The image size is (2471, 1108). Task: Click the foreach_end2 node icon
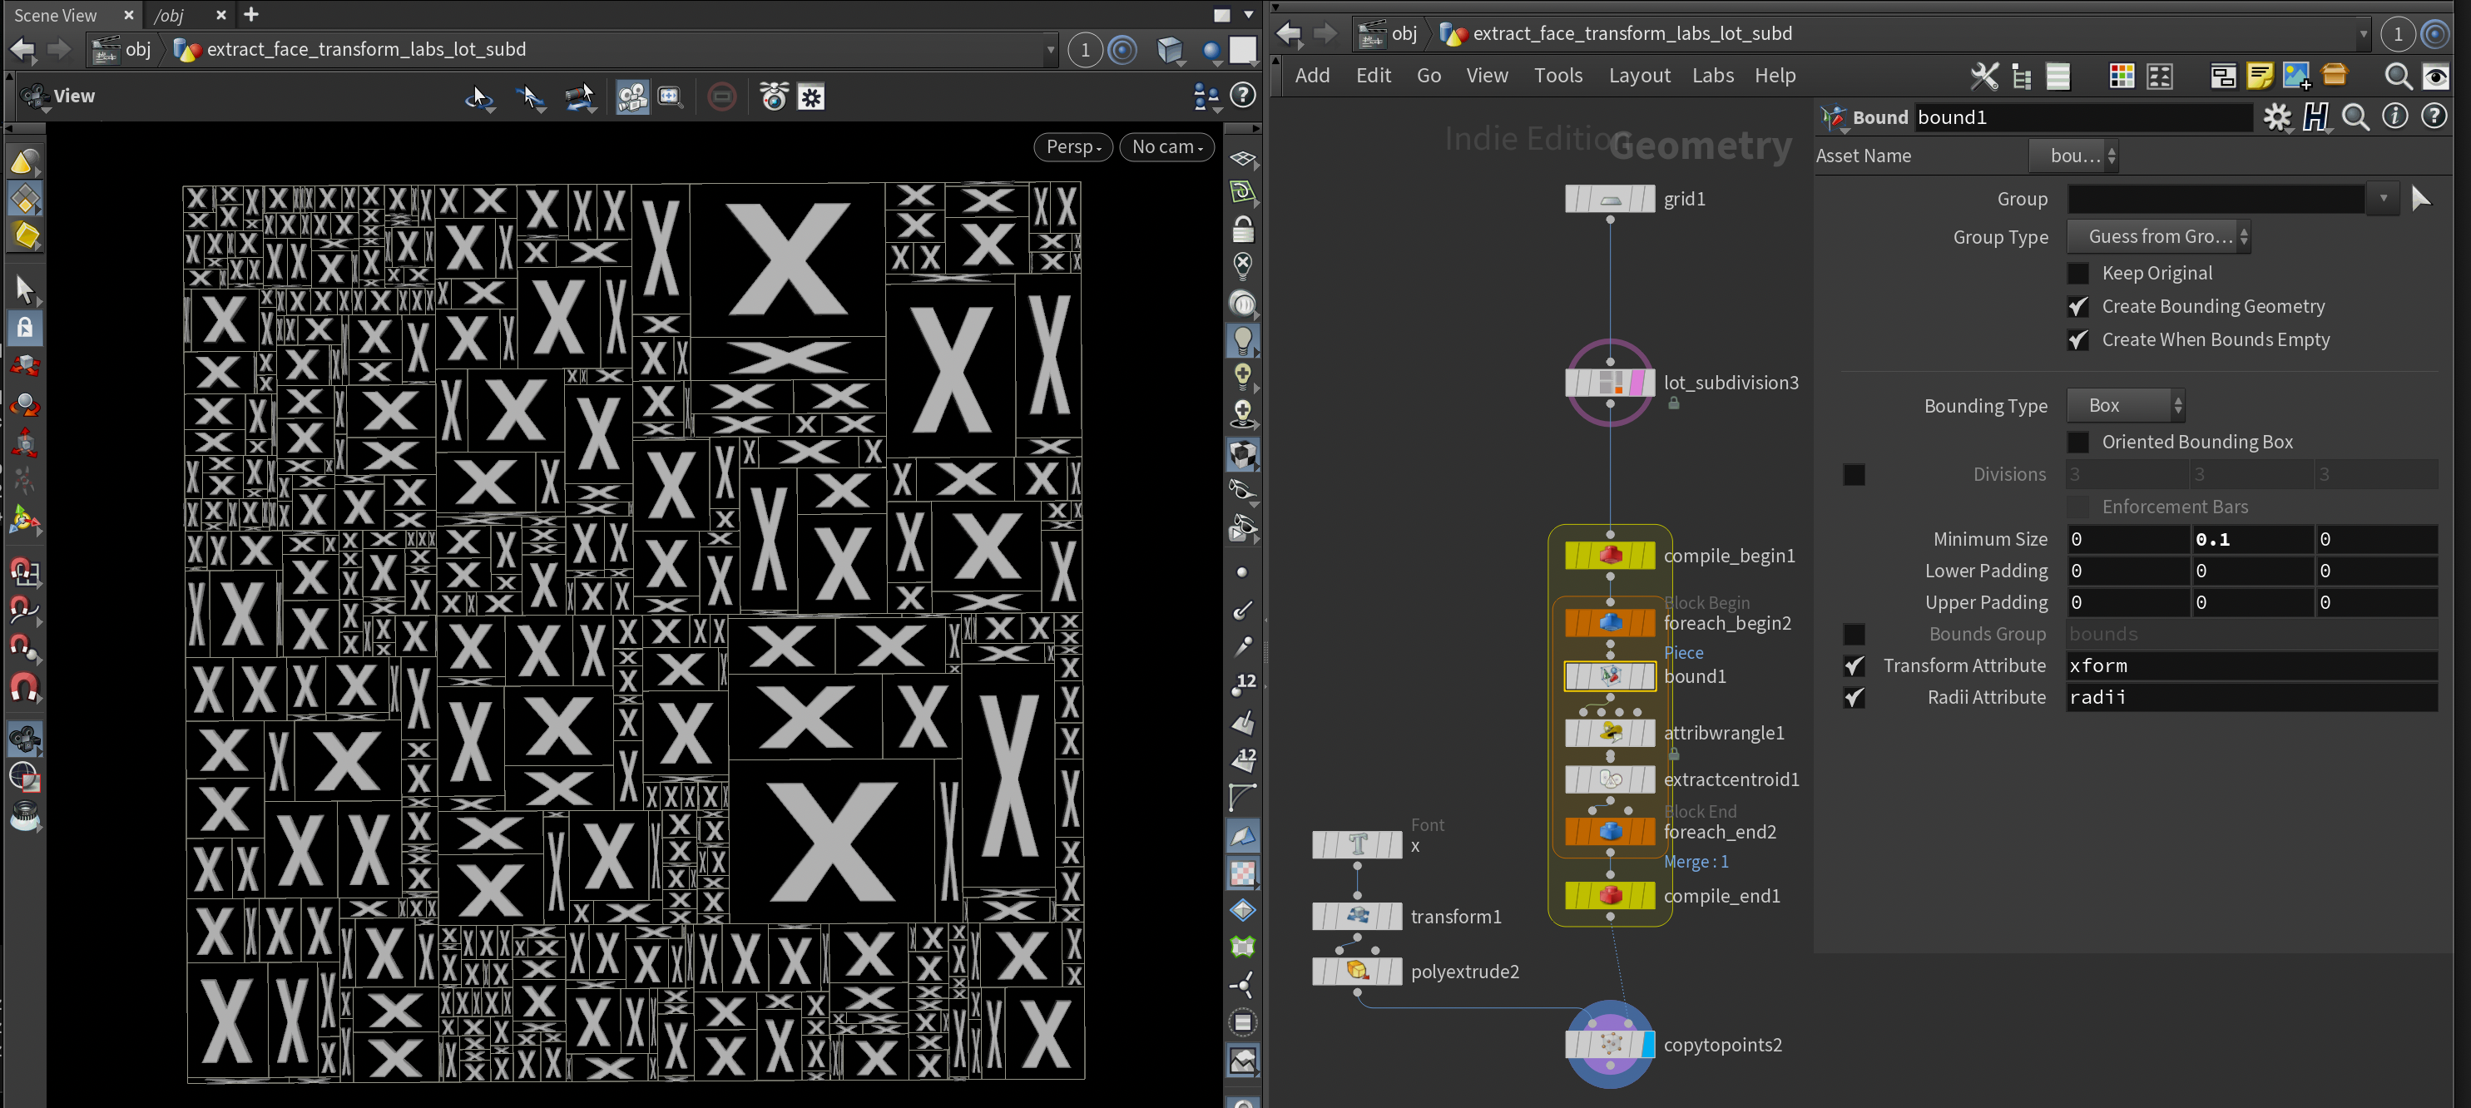click(x=1610, y=831)
